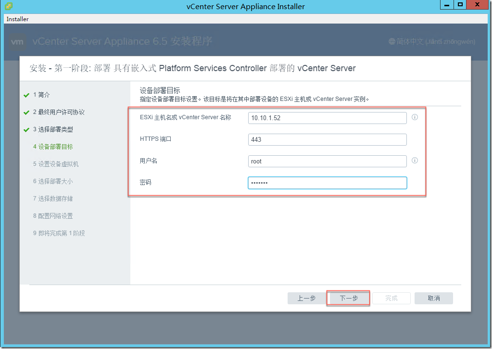Click the 上一步 button
The width and height of the screenshot is (492, 349).
306,298
